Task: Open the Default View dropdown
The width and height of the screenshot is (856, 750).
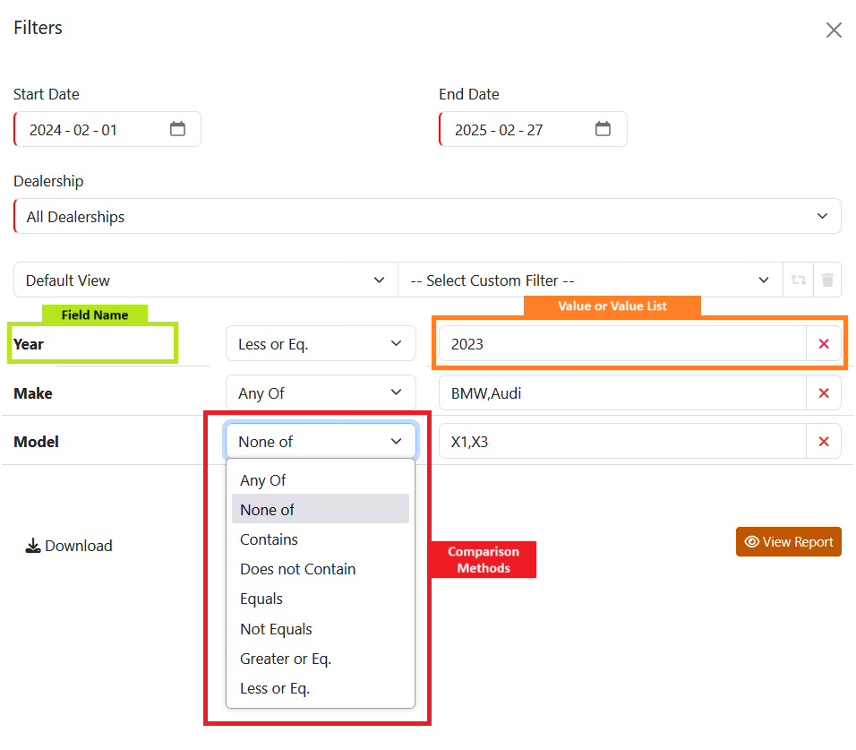Action: 205,280
